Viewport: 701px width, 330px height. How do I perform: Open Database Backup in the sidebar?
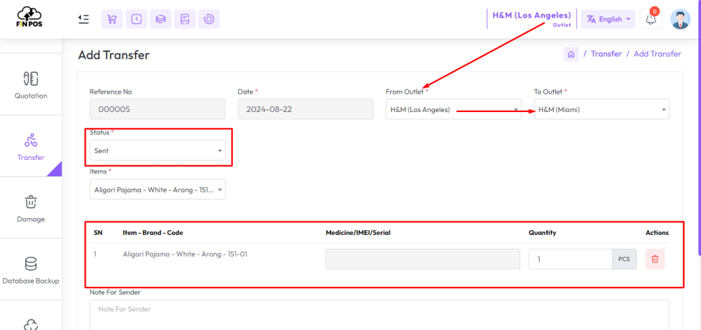point(31,269)
